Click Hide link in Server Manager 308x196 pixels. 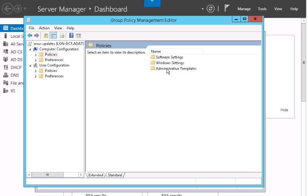coord(284,110)
